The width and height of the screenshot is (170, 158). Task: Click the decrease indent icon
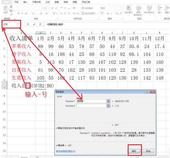coord(74,13)
